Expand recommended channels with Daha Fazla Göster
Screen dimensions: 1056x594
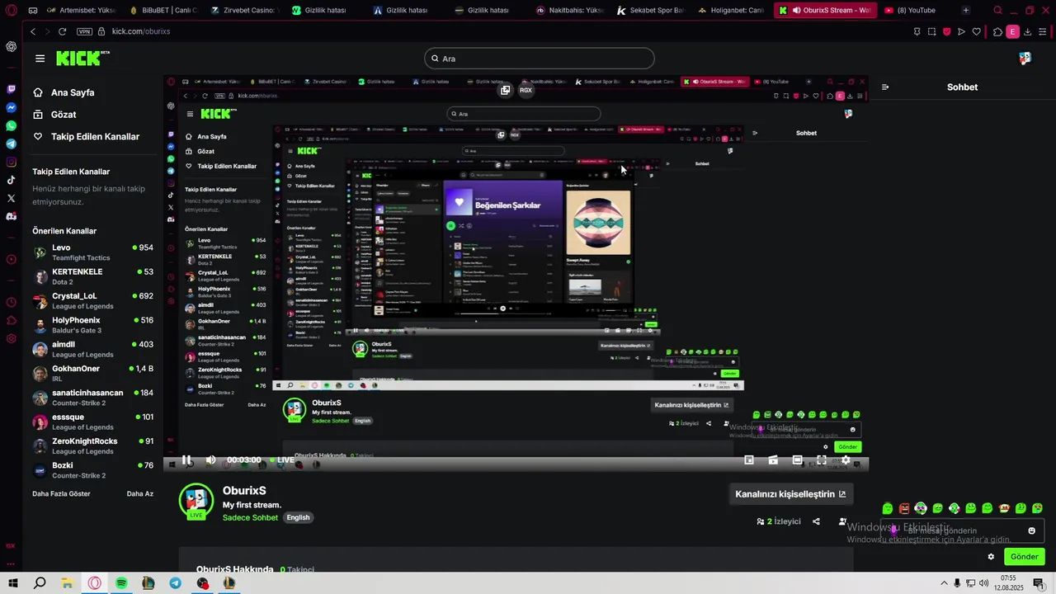point(61,493)
